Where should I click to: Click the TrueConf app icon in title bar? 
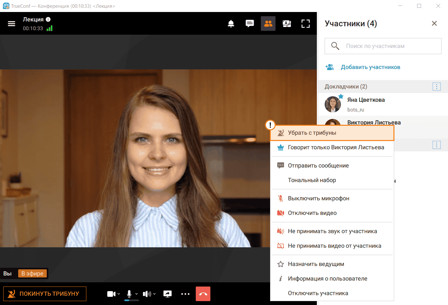6,6
